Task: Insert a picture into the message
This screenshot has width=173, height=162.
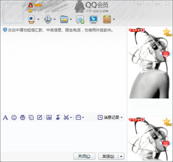Action: coord(49,117)
